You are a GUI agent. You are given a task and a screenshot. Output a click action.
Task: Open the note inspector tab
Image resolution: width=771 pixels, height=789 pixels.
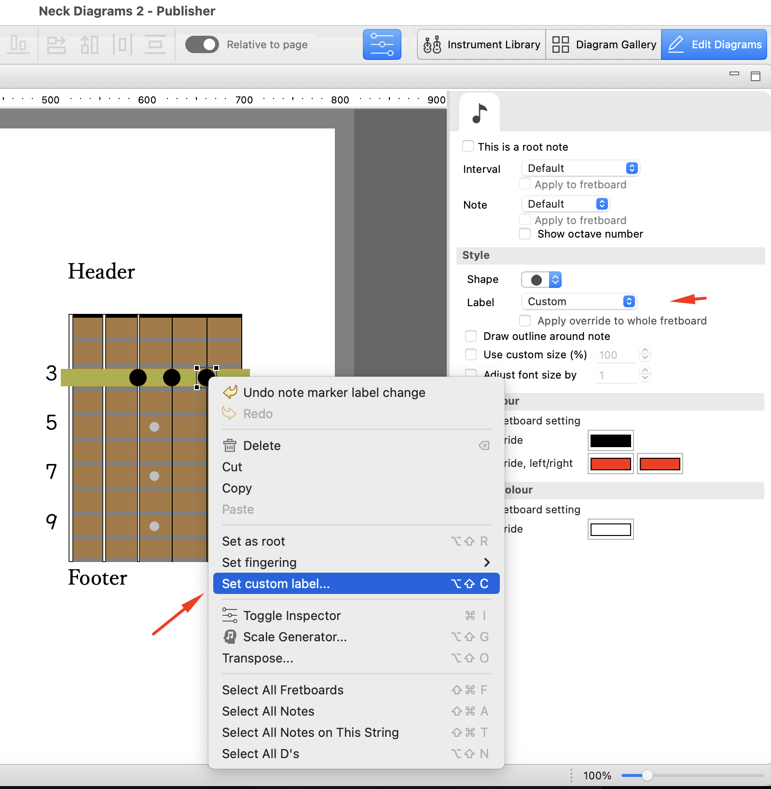[479, 113]
